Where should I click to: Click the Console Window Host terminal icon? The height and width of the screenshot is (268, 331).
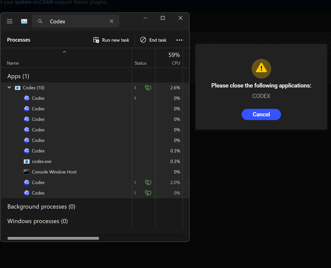pyautogui.click(x=26, y=172)
